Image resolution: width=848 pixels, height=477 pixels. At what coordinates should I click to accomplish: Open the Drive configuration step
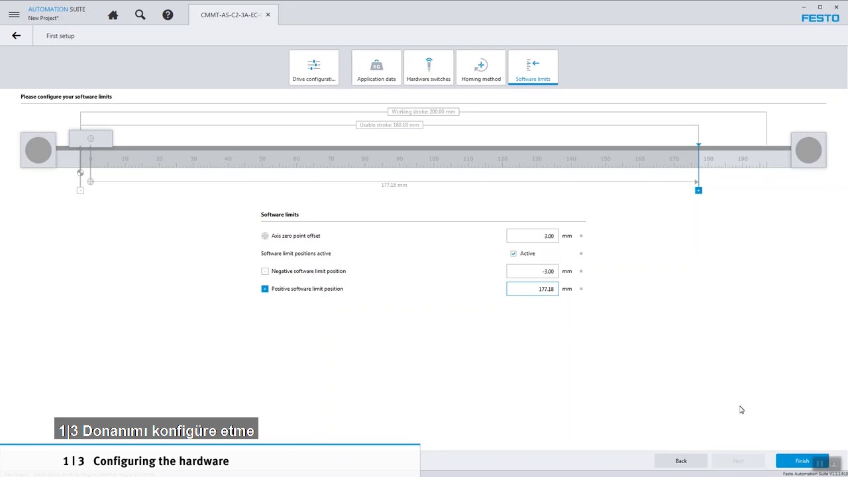314,68
